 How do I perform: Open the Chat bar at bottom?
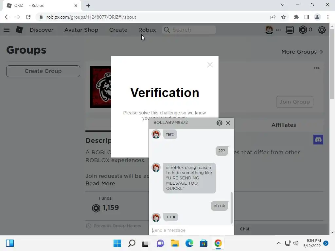pos(282,229)
